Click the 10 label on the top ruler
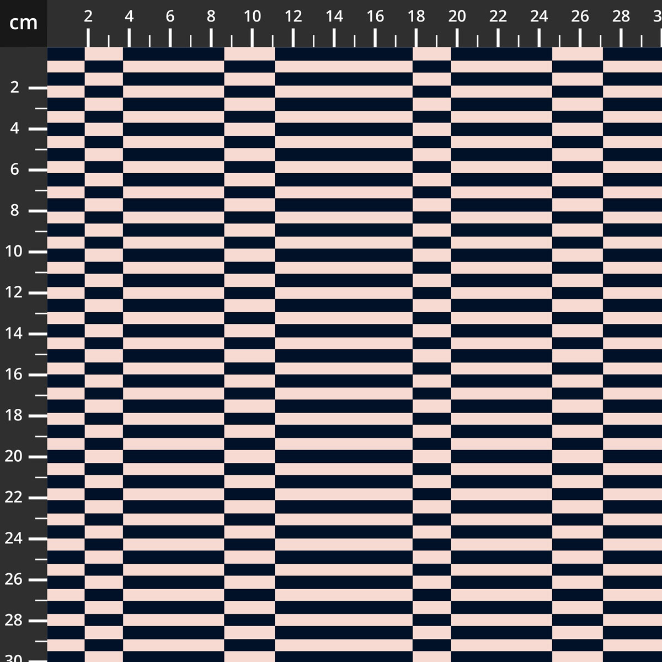This screenshot has width=662, height=662. pyautogui.click(x=252, y=17)
